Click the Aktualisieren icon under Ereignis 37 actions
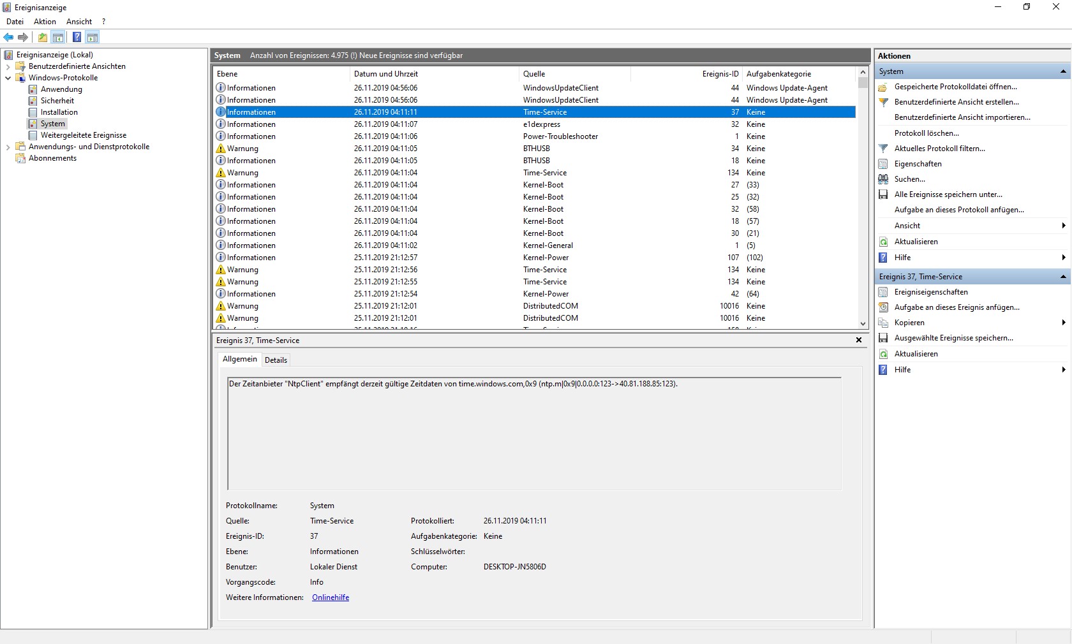This screenshot has width=1072, height=644. point(883,354)
